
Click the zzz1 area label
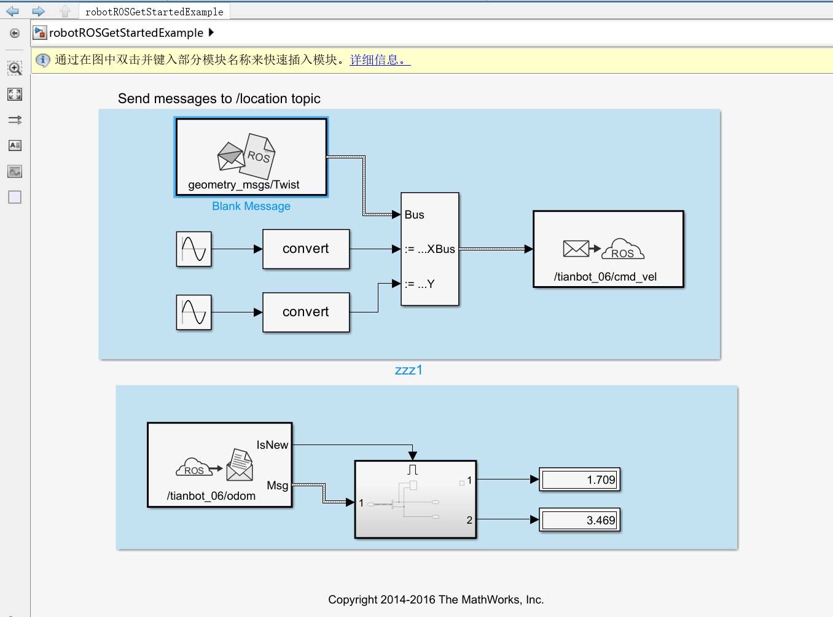(x=409, y=370)
